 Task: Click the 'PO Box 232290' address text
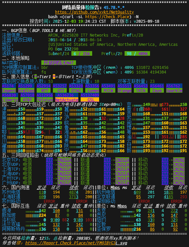63,49
